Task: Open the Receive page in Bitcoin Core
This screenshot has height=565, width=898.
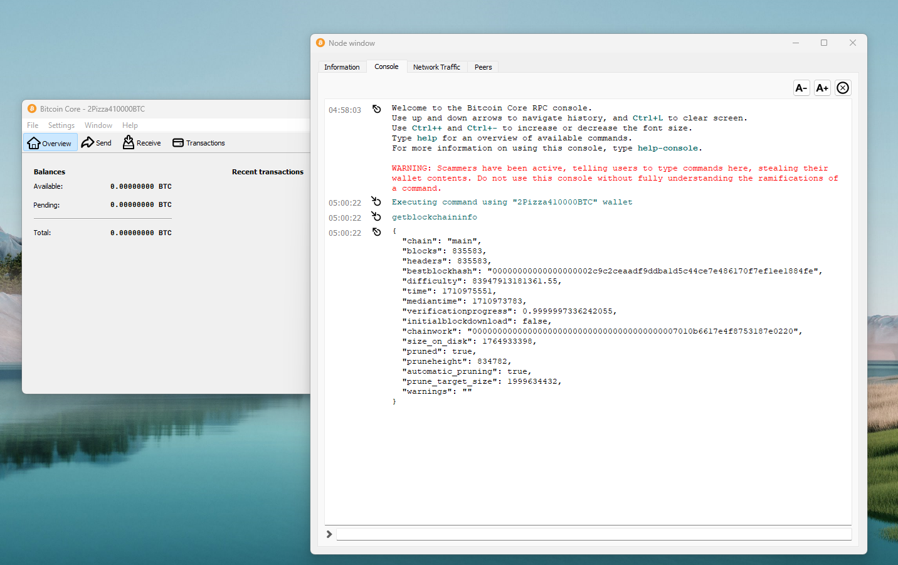Action: tap(142, 143)
